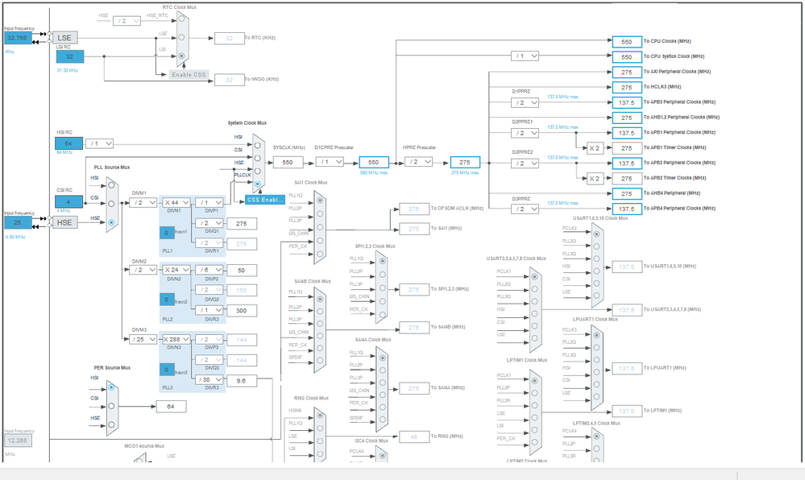Select PLL2Q in USART1,6,9,10 Clock Mux

[596, 246]
